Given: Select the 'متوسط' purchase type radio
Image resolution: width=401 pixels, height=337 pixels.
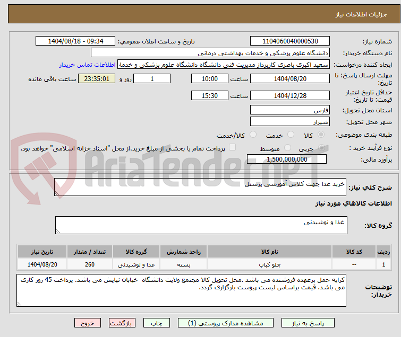Looking at the screenshot, I should pyautogui.click(x=287, y=147).
